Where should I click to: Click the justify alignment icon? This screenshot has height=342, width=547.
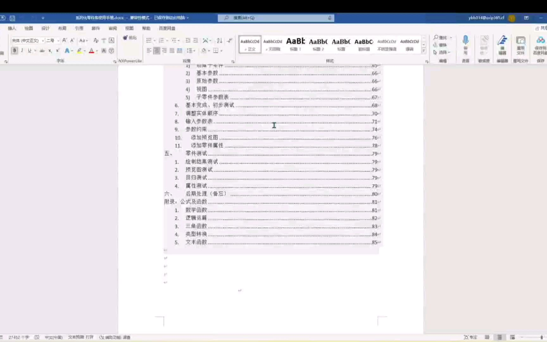click(x=172, y=51)
